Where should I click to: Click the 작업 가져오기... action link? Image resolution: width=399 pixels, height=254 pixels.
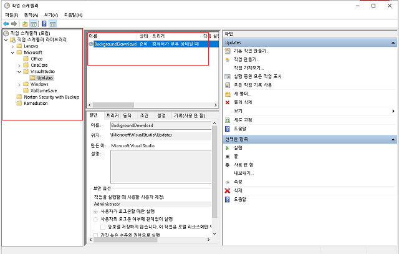(x=249, y=68)
